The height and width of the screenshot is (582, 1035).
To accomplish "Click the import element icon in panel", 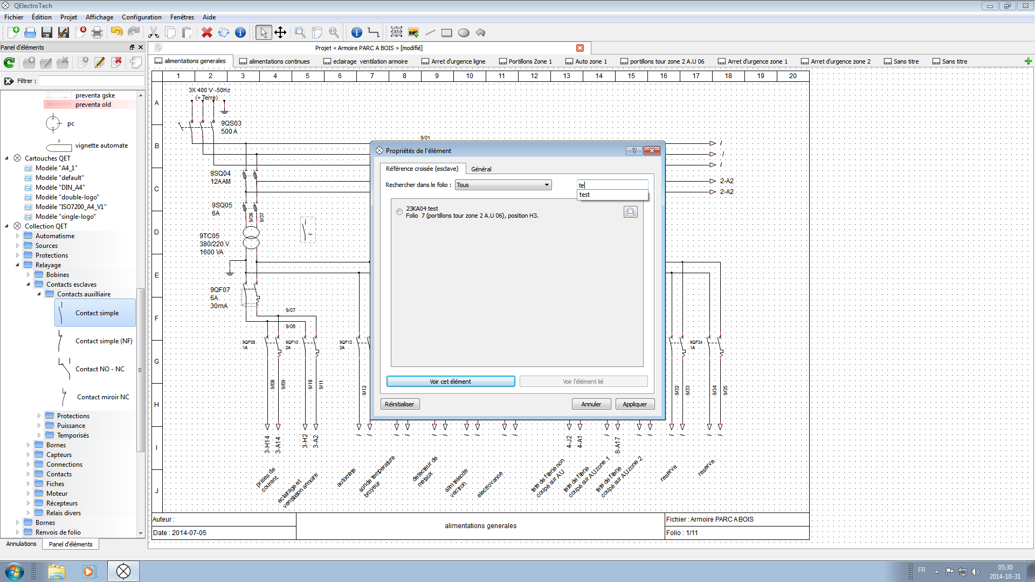I will coord(136,63).
